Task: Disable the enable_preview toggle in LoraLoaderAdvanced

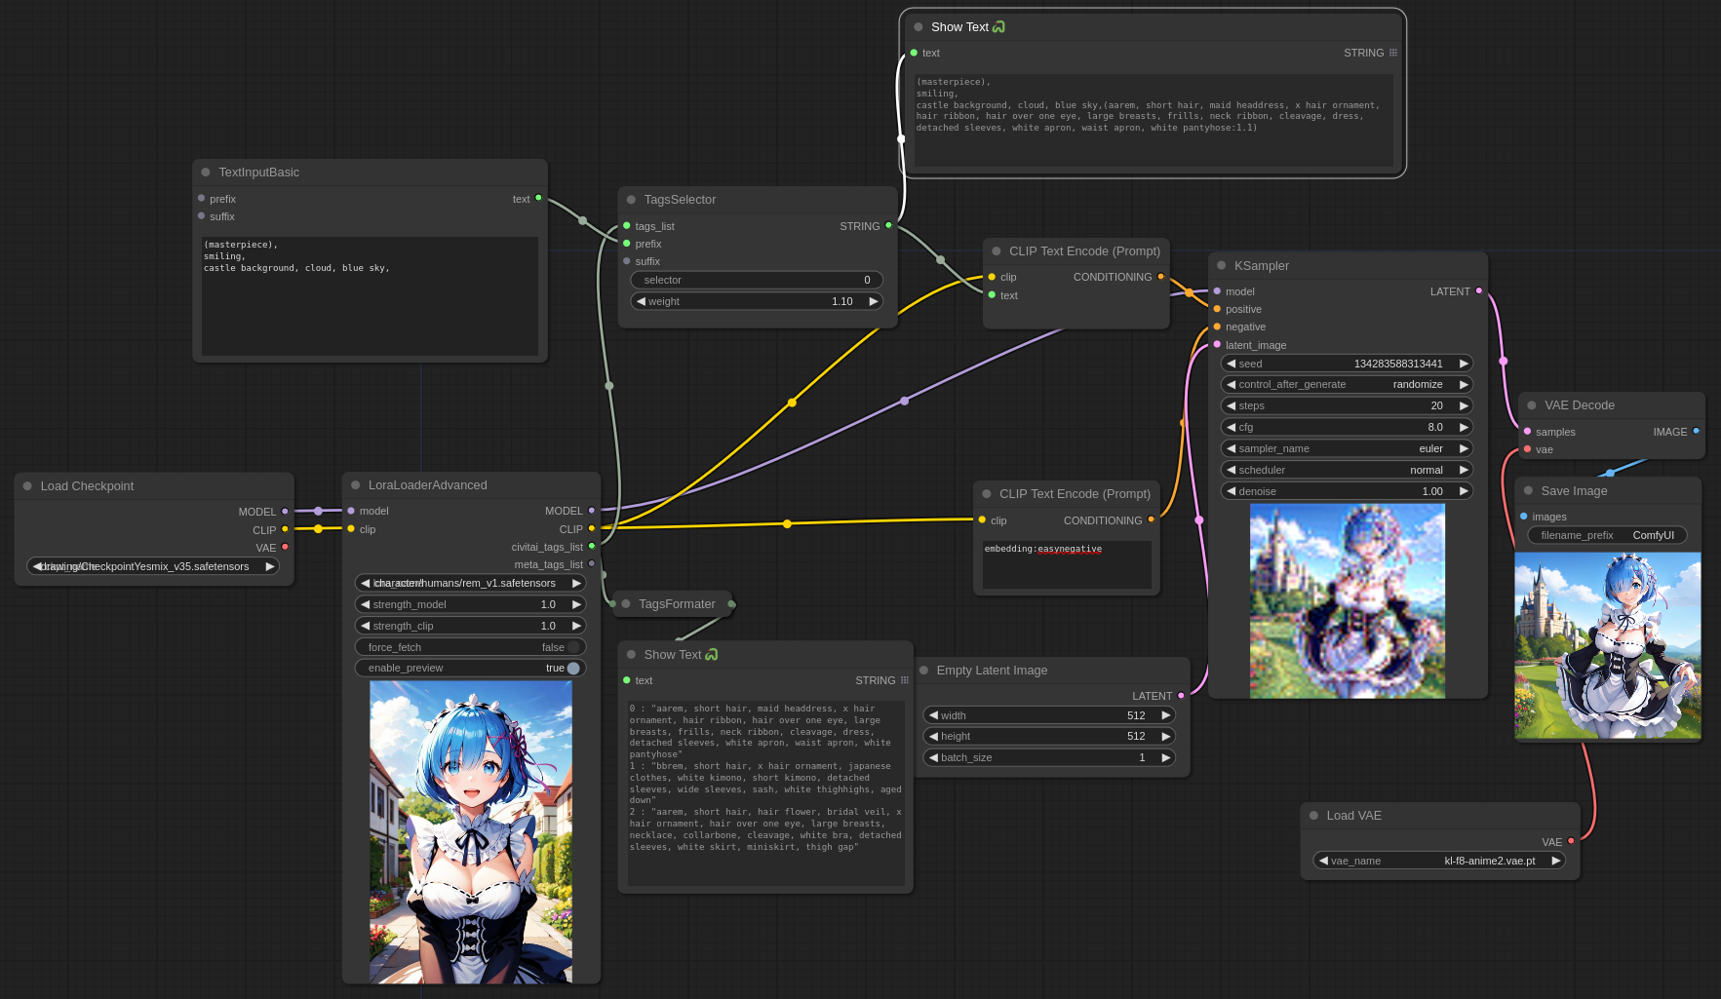Action: pos(573,668)
